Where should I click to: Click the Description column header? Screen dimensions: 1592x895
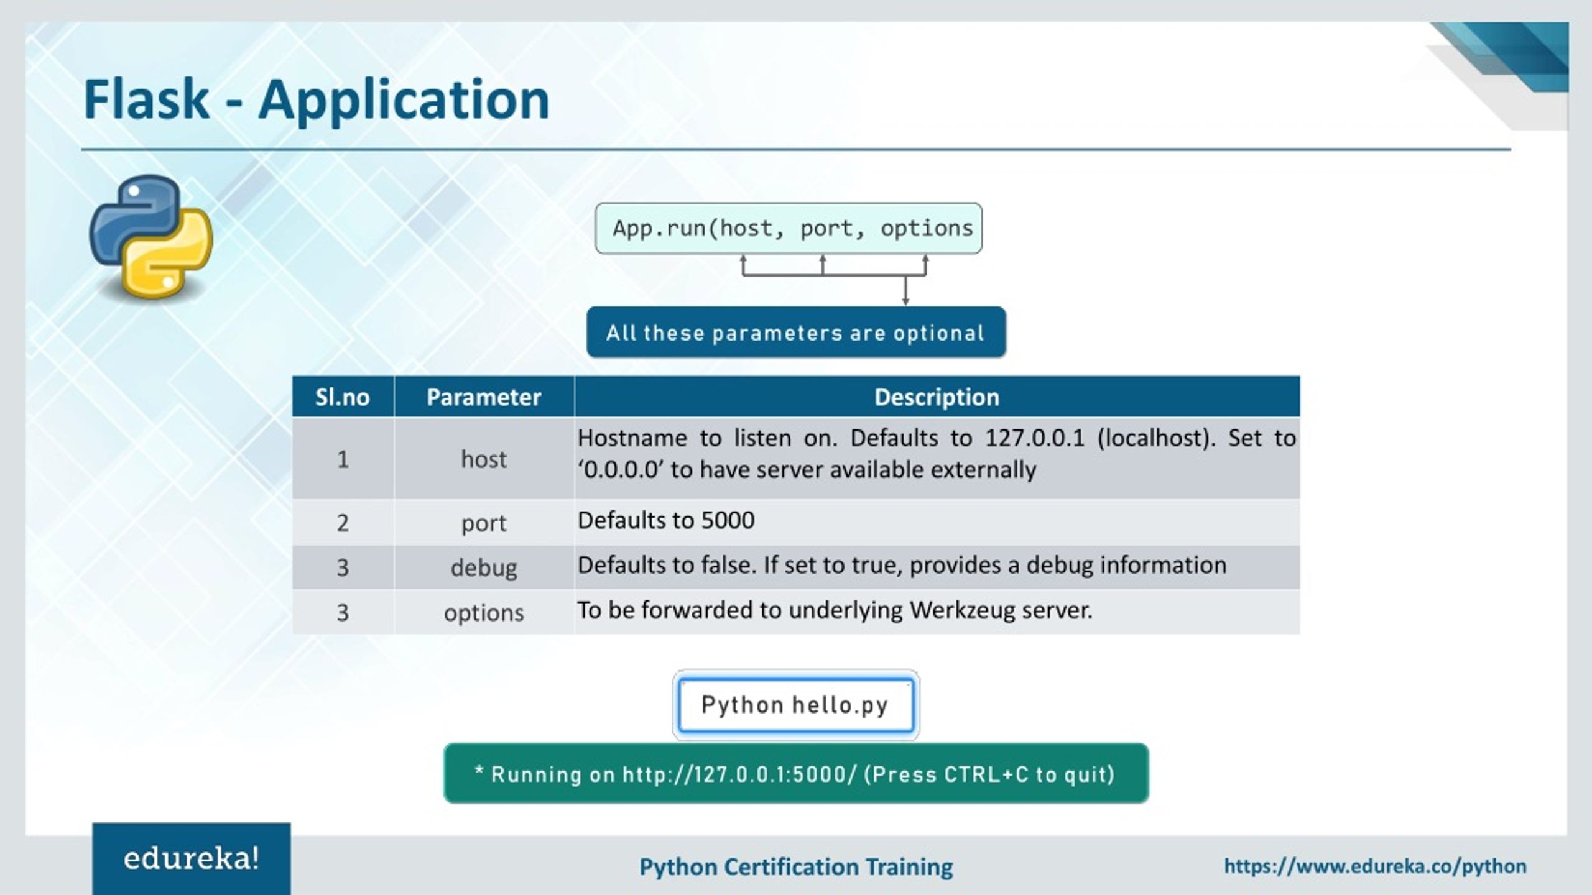point(936,396)
